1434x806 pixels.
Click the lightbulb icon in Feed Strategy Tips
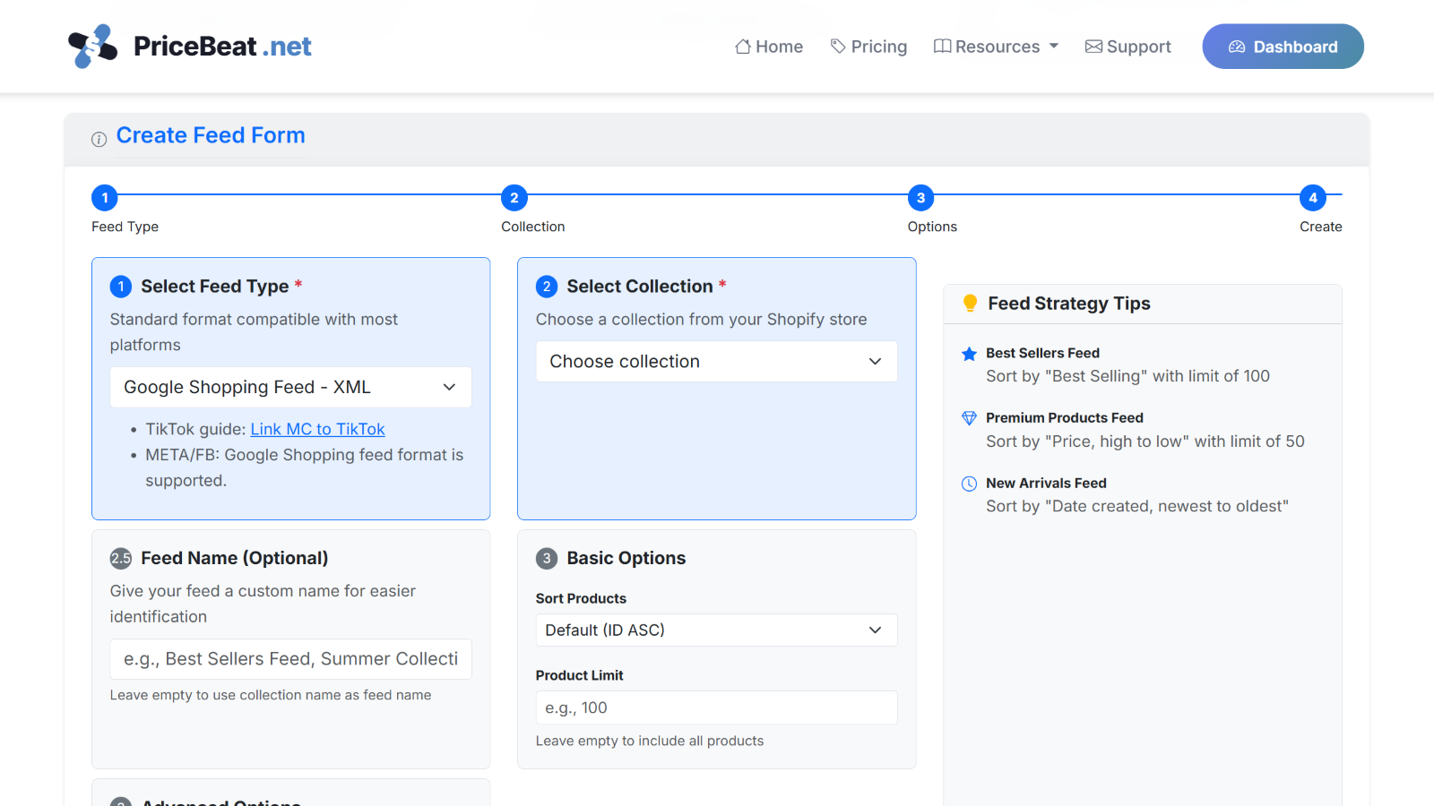point(971,304)
